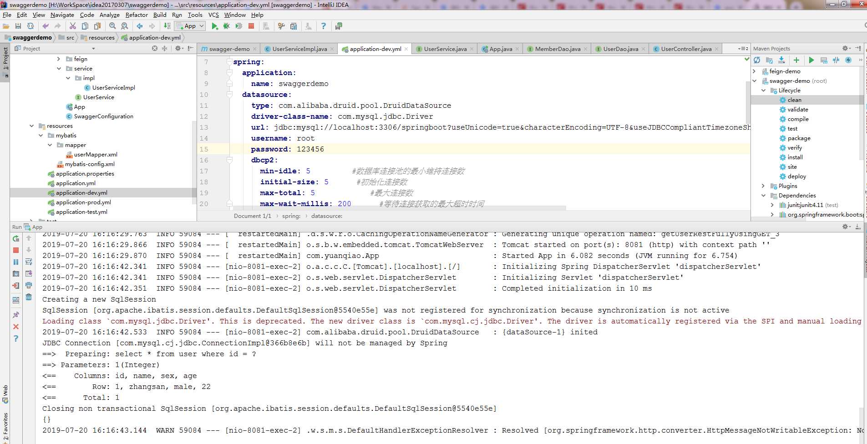Image resolution: width=867 pixels, height=444 pixels.
Task: Click the Undo toolbar icon
Action: pyautogui.click(x=46, y=26)
